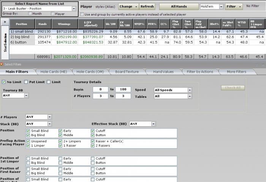Go to the Filter by Actions tab
Screen dimensions: 266x182
pos(200,72)
